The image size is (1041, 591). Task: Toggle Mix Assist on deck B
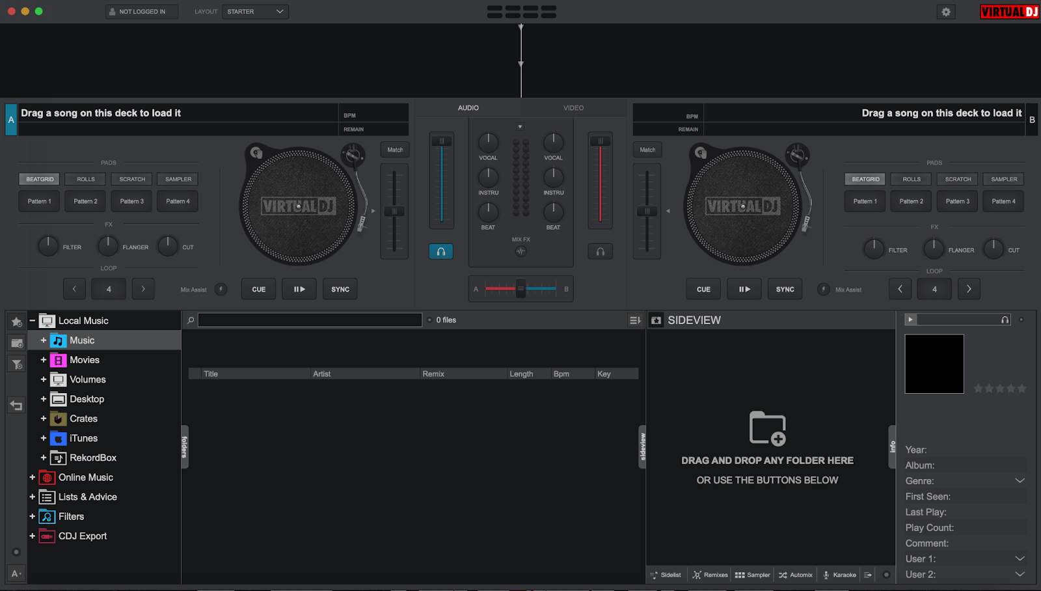[823, 290]
